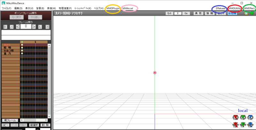Jump to the first frame button
The image size is (256, 130).
pos(5,27)
